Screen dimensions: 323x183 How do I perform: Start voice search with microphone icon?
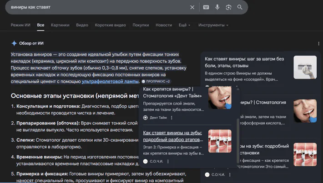click(217, 7)
